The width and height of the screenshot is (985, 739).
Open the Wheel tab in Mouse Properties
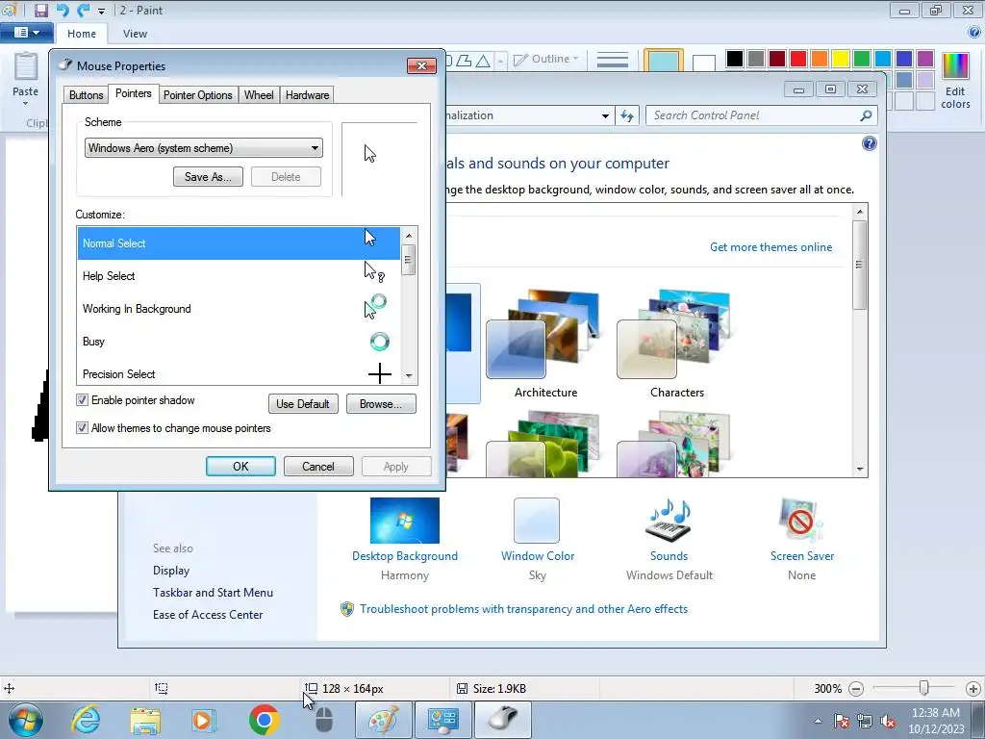259,95
